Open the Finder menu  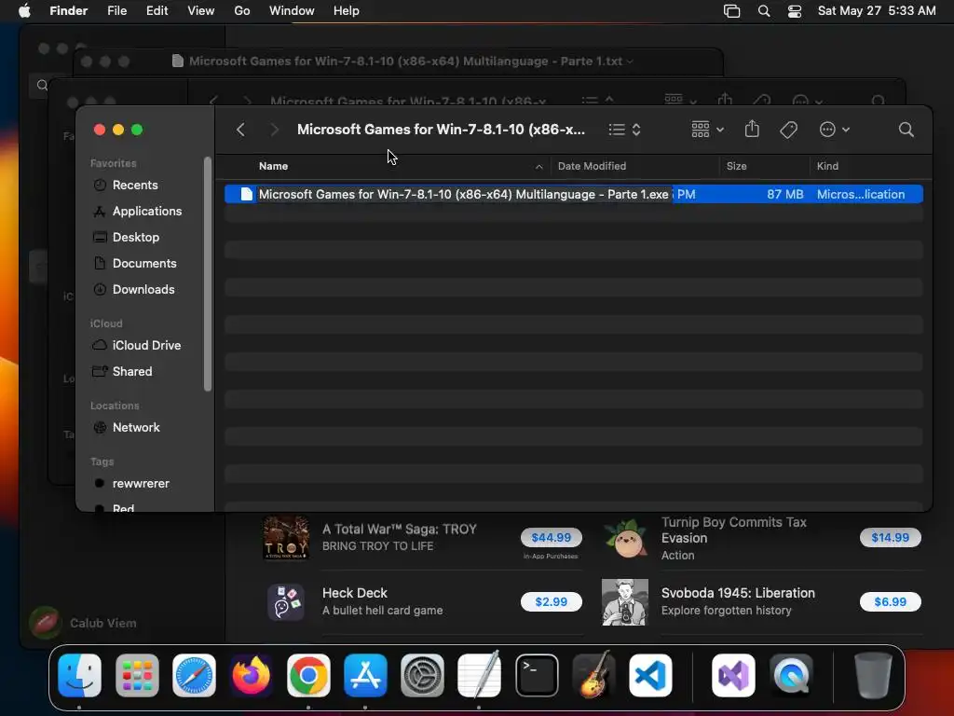pyautogui.click(x=68, y=11)
